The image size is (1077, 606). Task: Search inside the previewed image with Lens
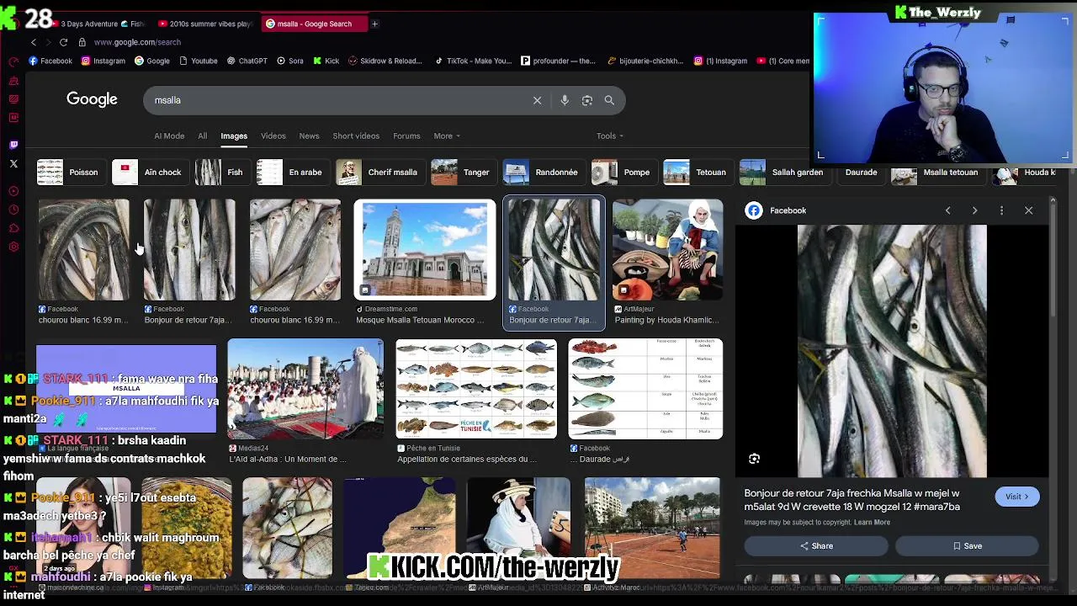755,459
